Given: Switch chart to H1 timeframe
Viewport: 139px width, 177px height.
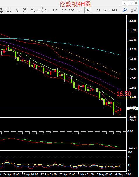Looking at the screenshot, I should [80, 10].
